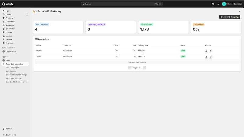The image size is (244, 137).
Task: Click the Orders icon in sidebar
Action: coord(4,14)
